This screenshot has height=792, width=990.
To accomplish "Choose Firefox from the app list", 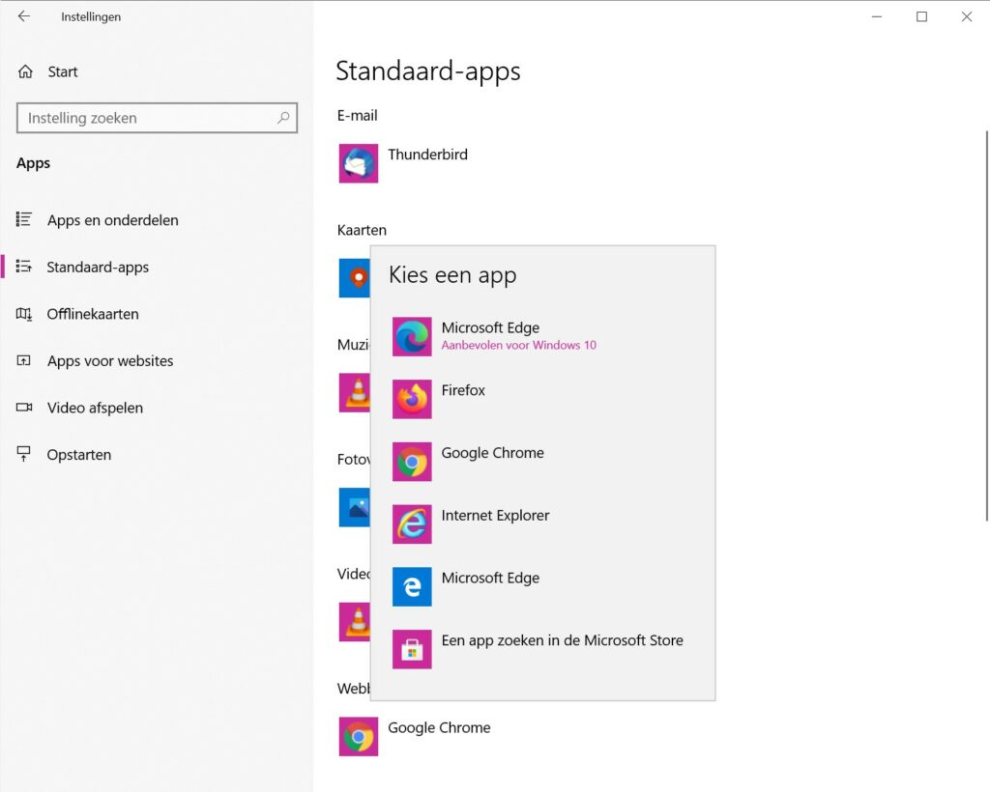I will [463, 390].
